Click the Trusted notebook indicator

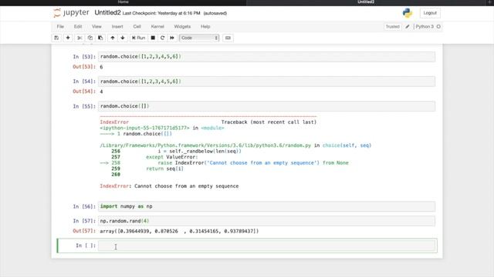pyautogui.click(x=393, y=27)
